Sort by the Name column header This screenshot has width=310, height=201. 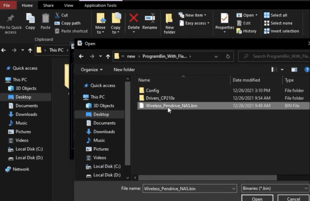[144, 80]
